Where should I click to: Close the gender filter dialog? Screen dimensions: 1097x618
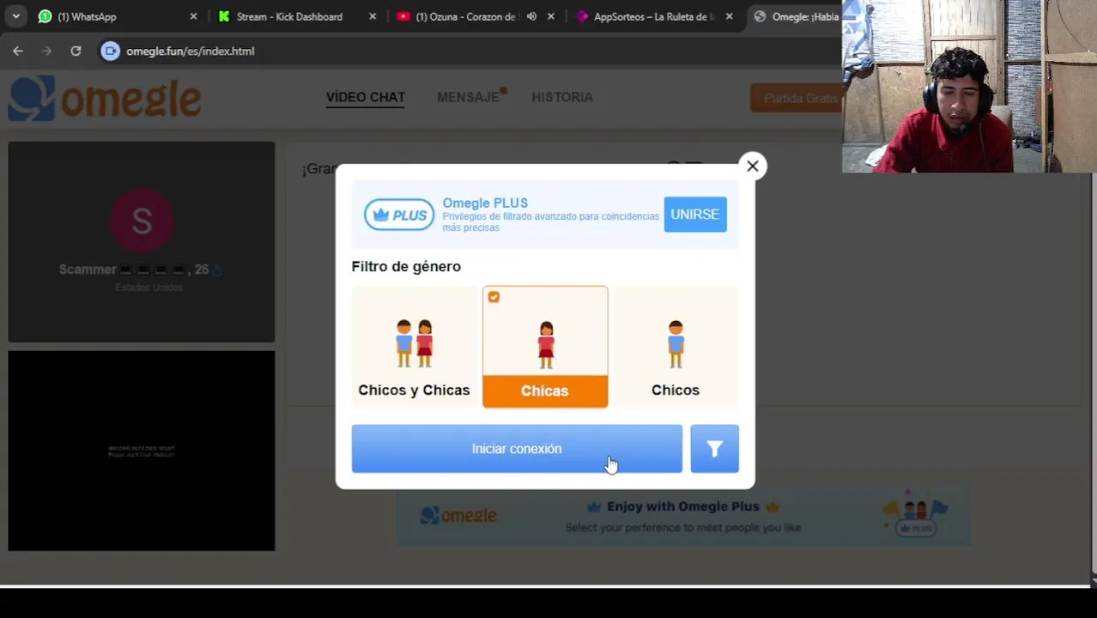[x=753, y=167]
